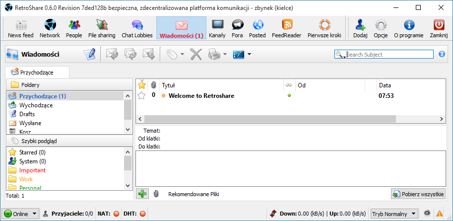Open the Network section
The height and width of the screenshot is (221, 453).
(50, 28)
